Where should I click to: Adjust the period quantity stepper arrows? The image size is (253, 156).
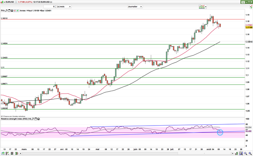tap(55, 7)
